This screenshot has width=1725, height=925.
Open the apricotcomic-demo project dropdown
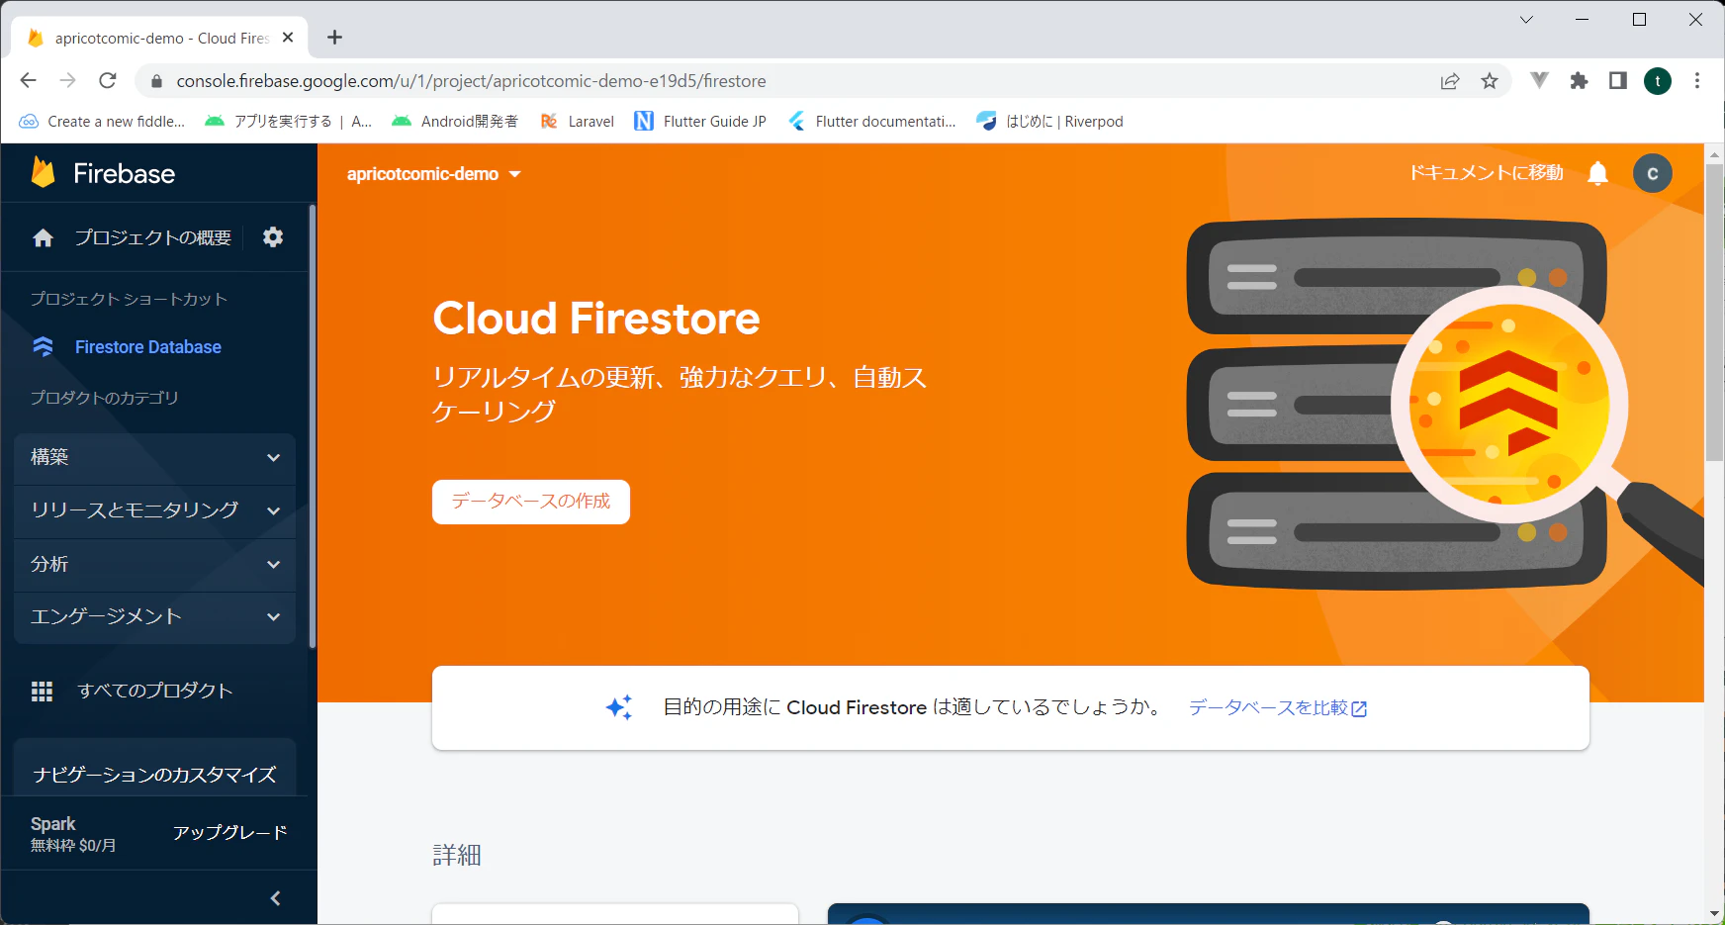pyautogui.click(x=434, y=174)
